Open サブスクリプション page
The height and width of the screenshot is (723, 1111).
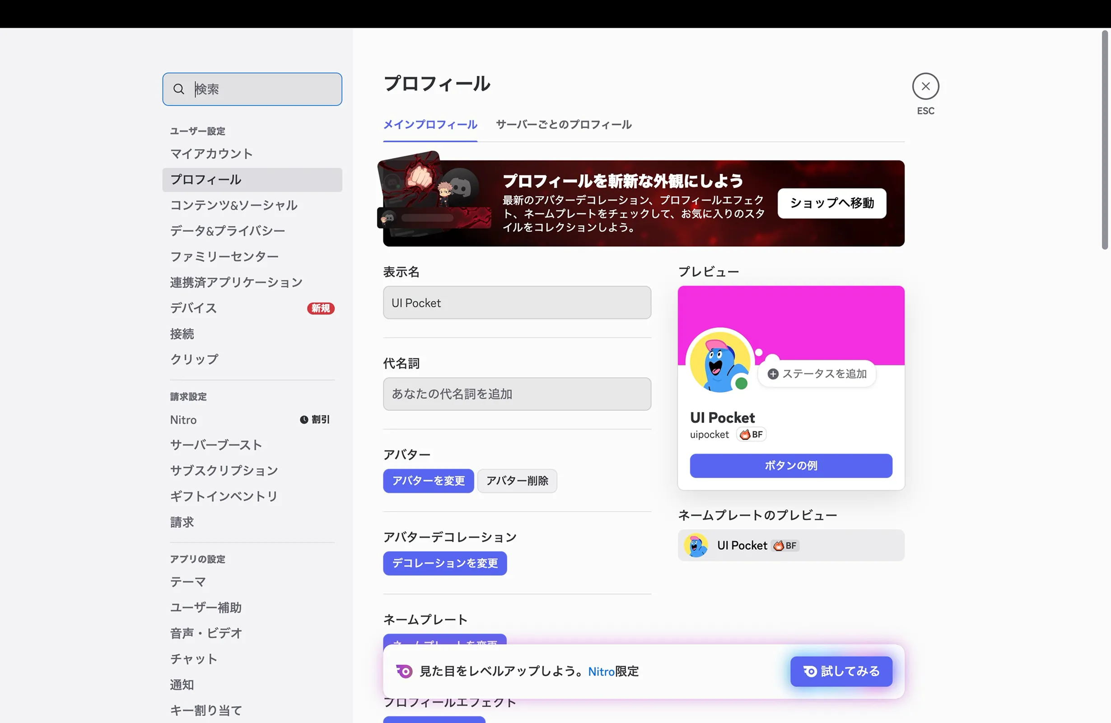pos(252,470)
